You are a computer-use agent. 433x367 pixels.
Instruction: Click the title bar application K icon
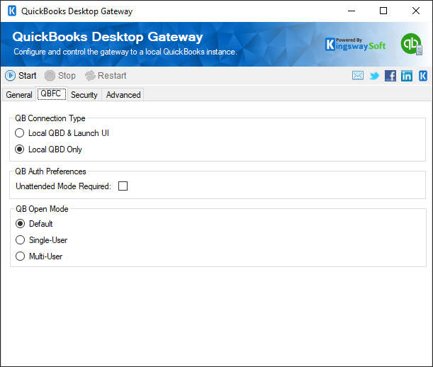12,11
